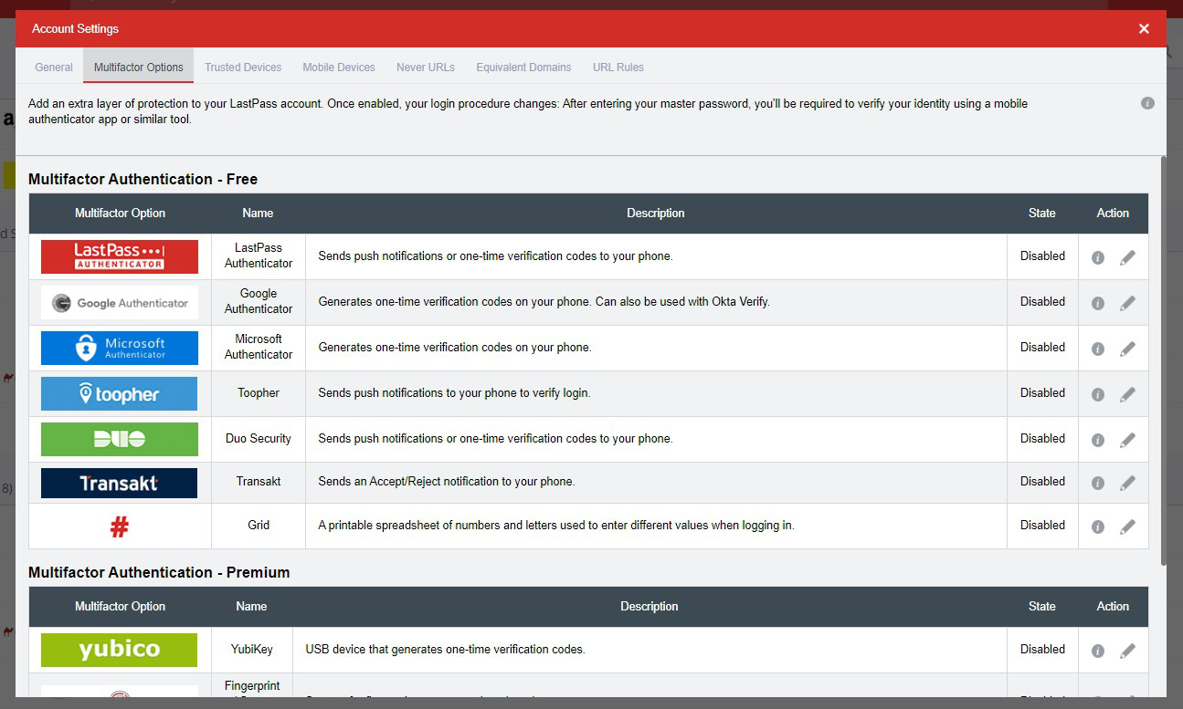Click the YubiKey edit pencil icon
Screen dimensions: 1183x709
(x=1127, y=651)
